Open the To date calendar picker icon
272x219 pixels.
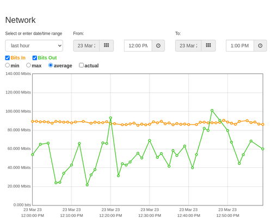(x=208, y=46)
